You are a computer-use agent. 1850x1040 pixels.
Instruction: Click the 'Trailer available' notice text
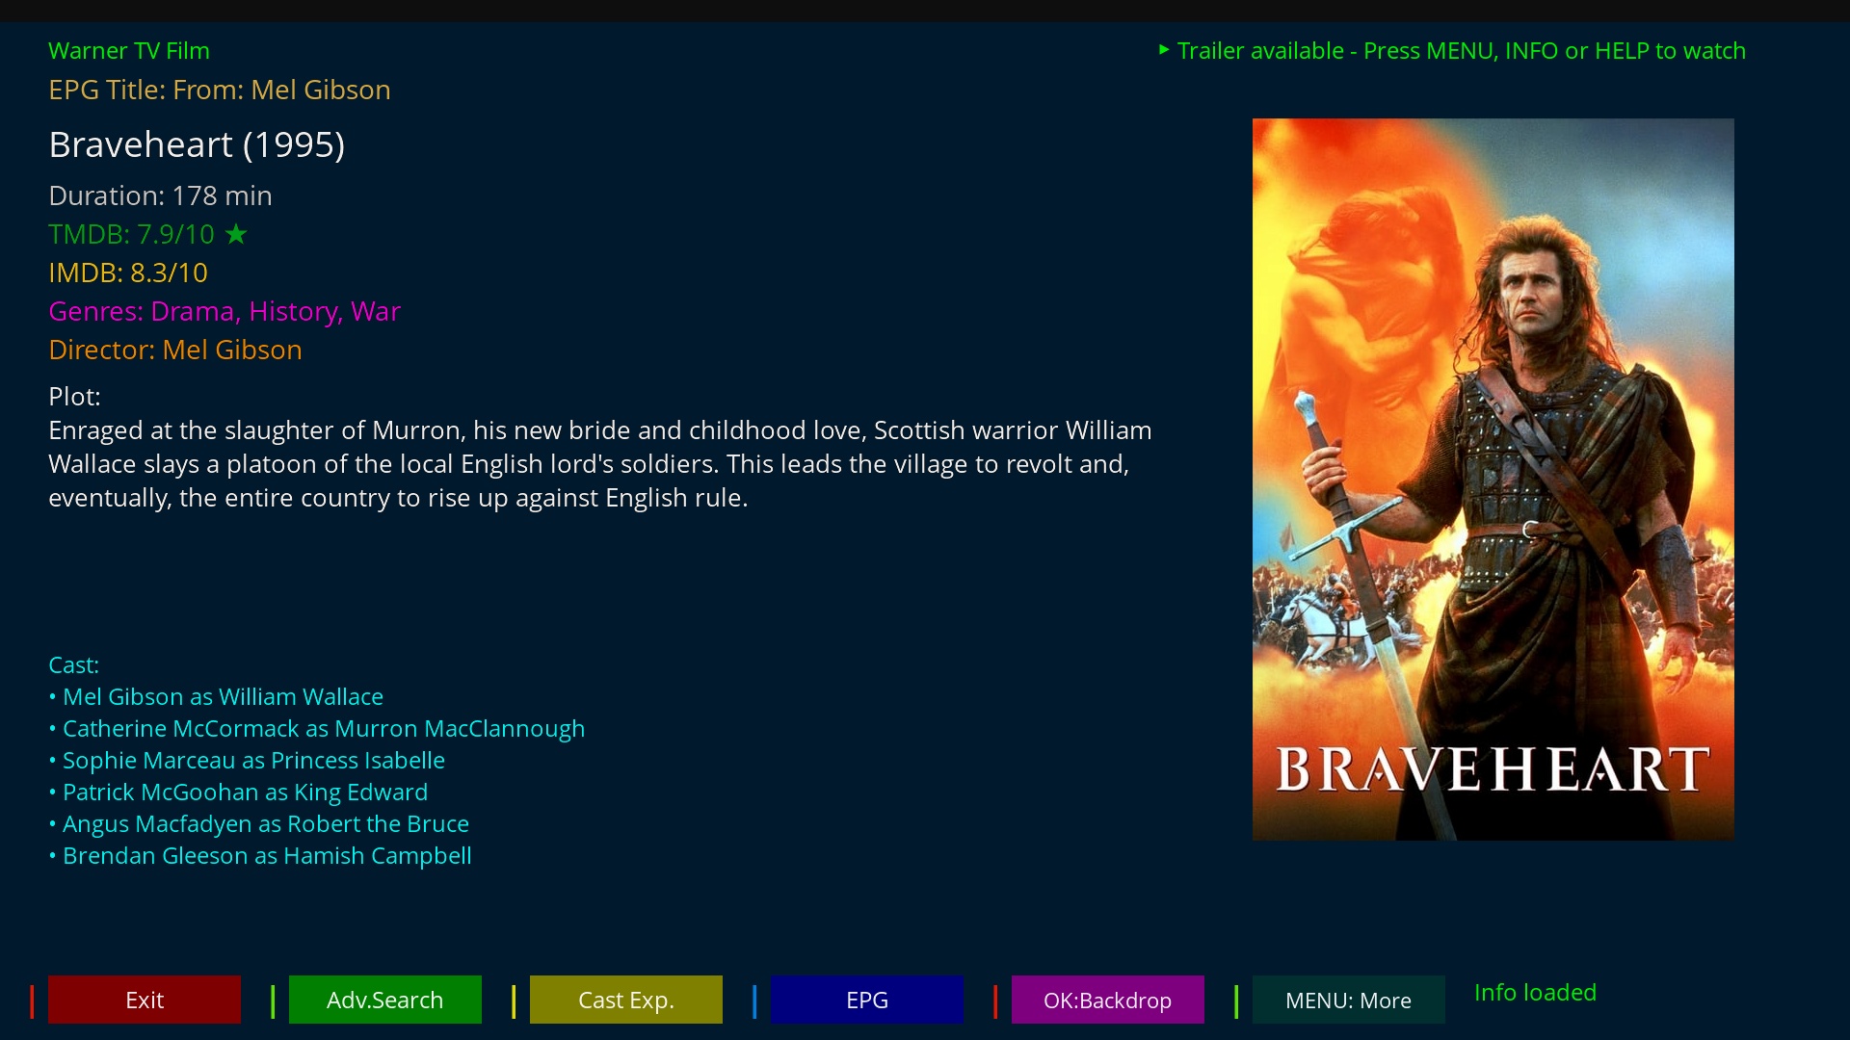pos(1462,51)
